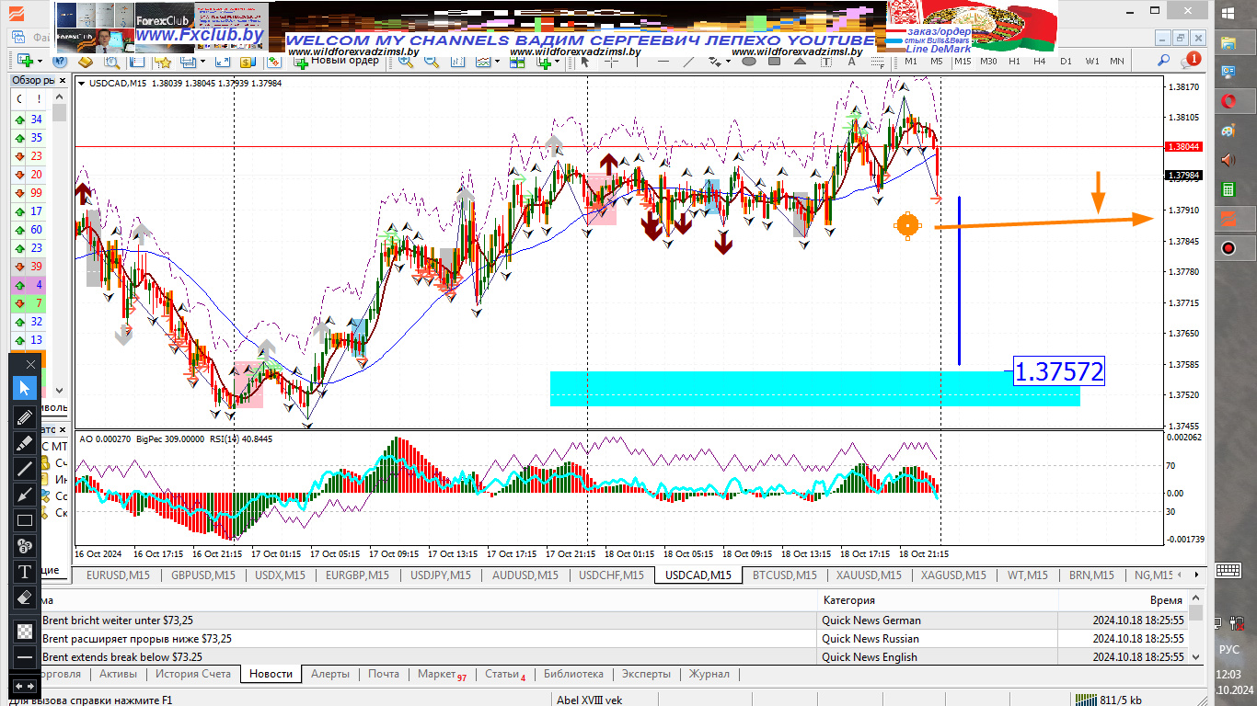Open the chat notification icon
The height and width of the screenshot is (706, 1257).
[1192, 62]
